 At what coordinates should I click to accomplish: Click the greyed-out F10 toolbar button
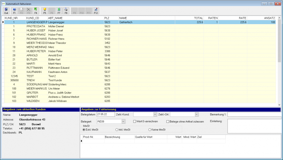click(x=82, y=11)
